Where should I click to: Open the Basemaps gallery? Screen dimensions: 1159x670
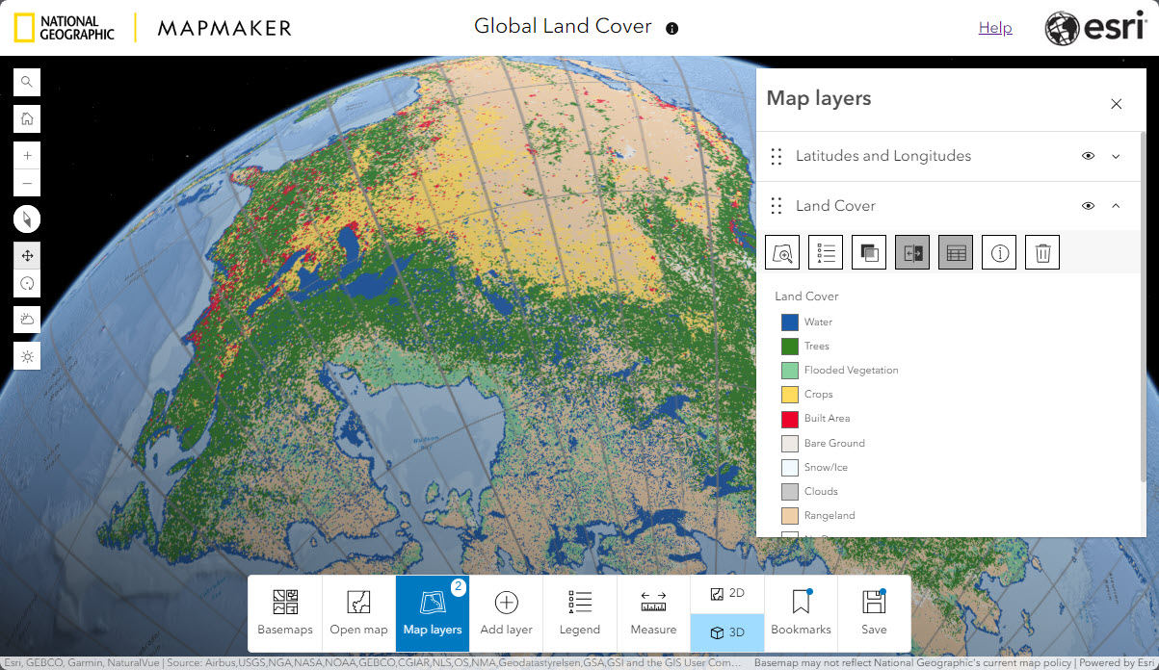click(x=285, y=613)
